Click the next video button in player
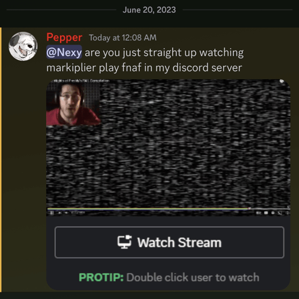Image resolution: width=299 pixels, height=299 pixels. coord(59,213)
